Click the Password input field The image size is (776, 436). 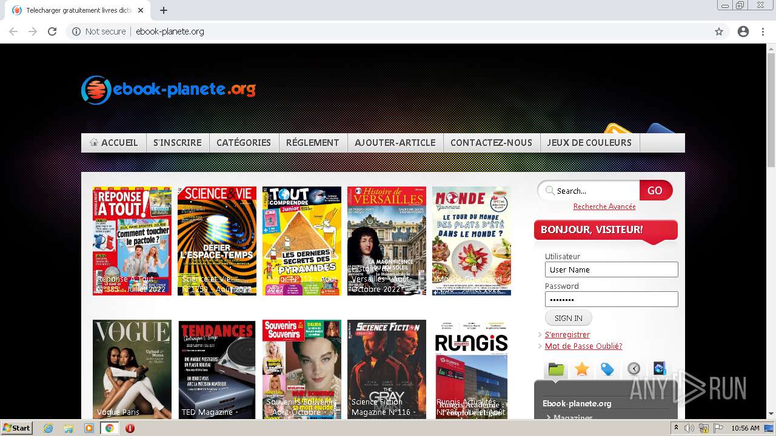click(x=611, y=299)
